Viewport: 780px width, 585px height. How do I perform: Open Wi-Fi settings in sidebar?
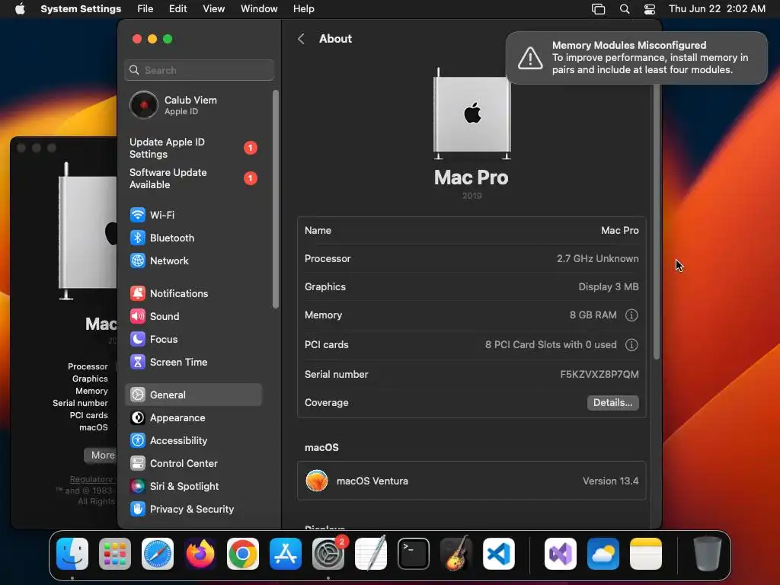pos(193,215)
